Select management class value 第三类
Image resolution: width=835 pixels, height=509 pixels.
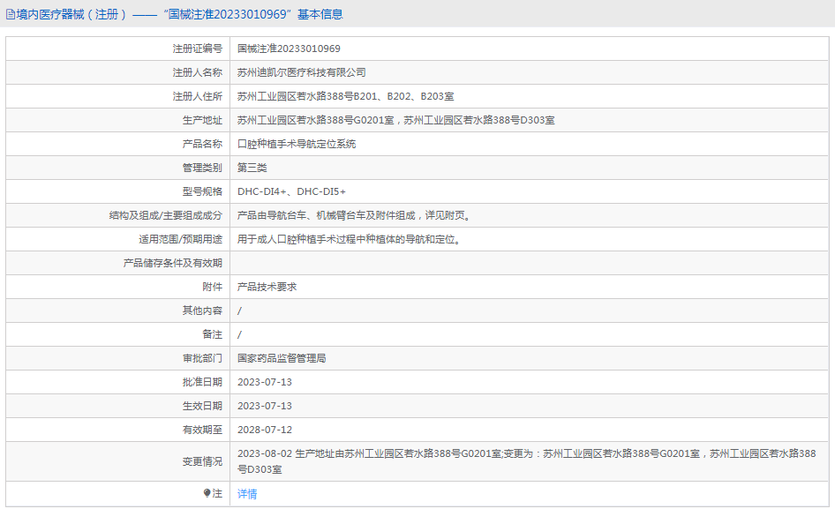point(252,168)
